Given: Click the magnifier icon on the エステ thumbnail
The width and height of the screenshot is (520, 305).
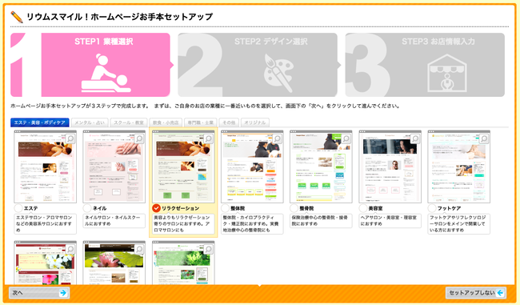Looking at the screenshot, I should tap(70, 138).
